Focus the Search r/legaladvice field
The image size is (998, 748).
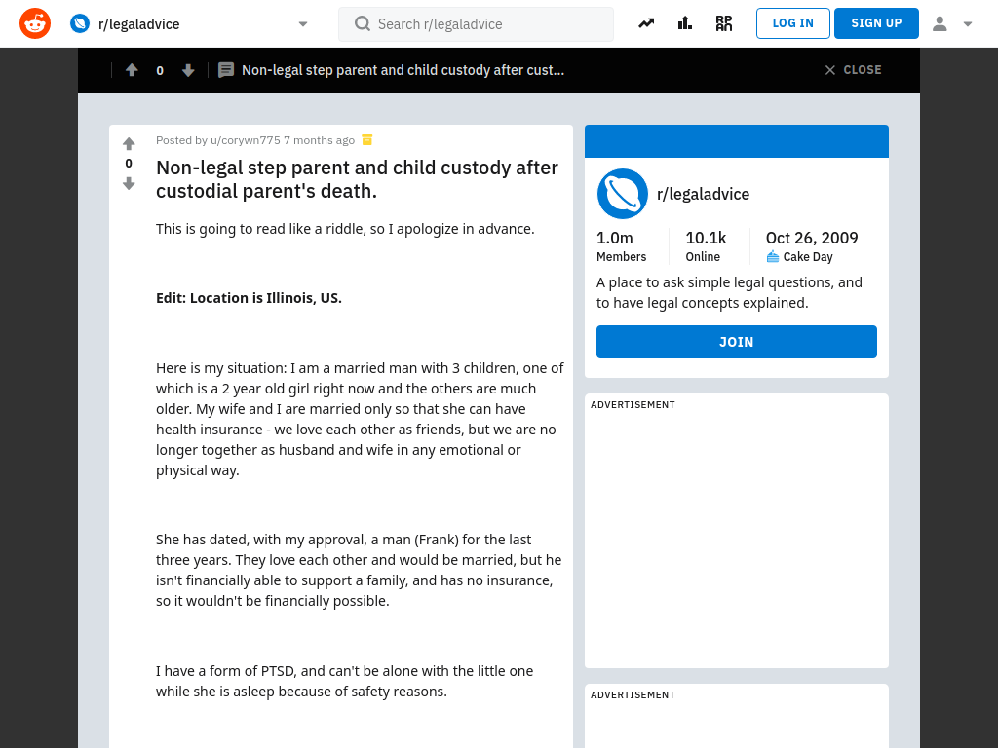[476, 24]
